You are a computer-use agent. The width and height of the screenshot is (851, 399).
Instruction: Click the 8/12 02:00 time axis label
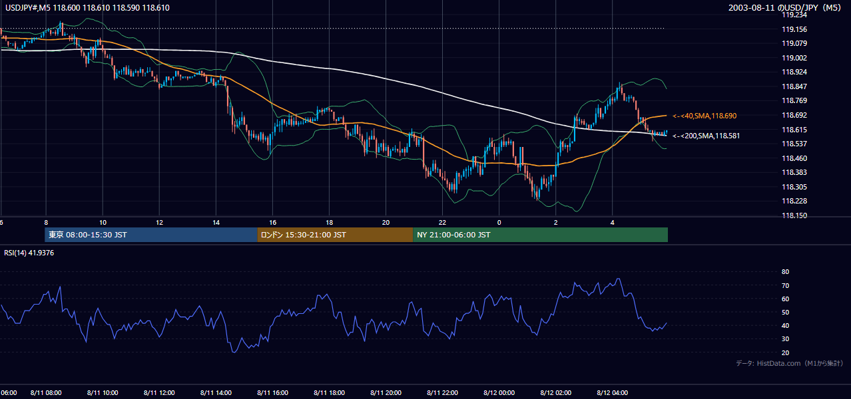click(x=555, y=392)
